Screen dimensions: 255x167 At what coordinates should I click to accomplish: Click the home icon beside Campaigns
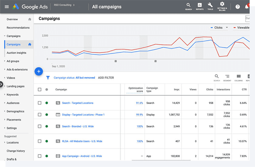pyautogui.click(x=30, y=44)
